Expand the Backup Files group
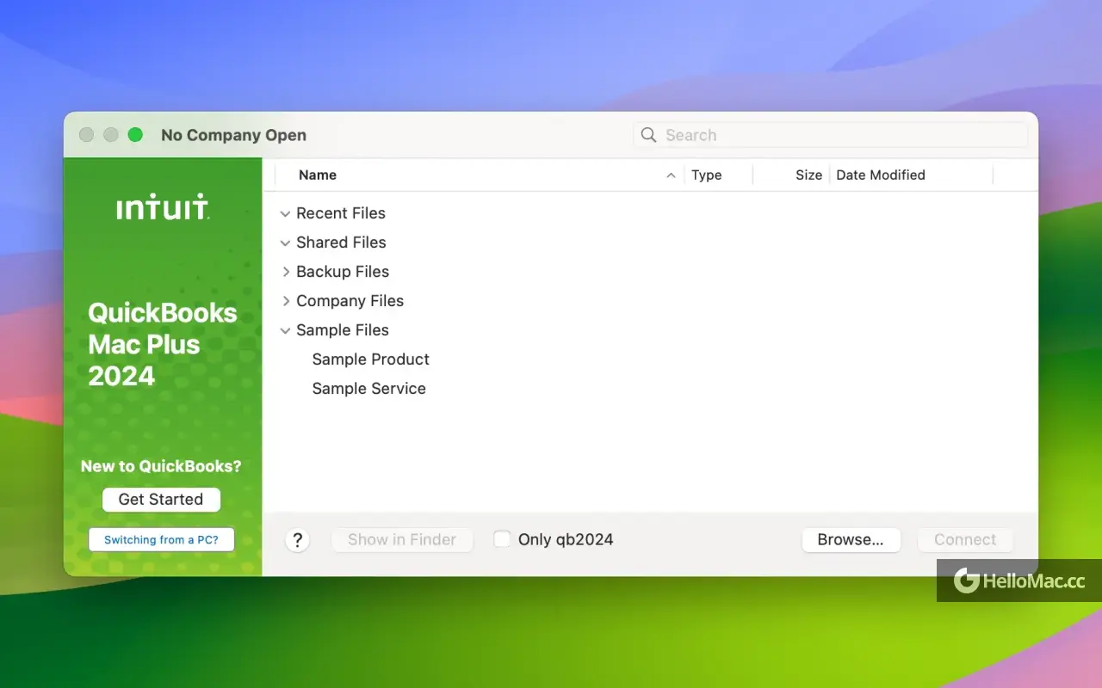Screen dimensions: 1102x688 (x=286, y=272)
